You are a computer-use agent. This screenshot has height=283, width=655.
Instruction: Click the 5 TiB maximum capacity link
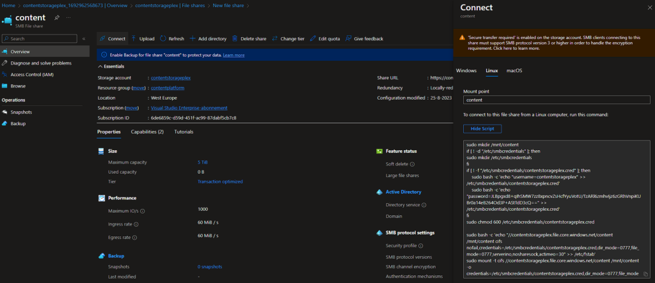point(203,162)
